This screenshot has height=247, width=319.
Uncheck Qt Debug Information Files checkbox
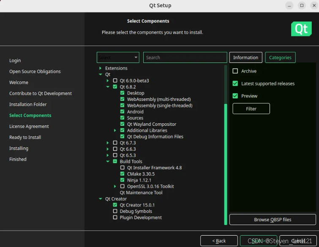(x=122, y=136)
